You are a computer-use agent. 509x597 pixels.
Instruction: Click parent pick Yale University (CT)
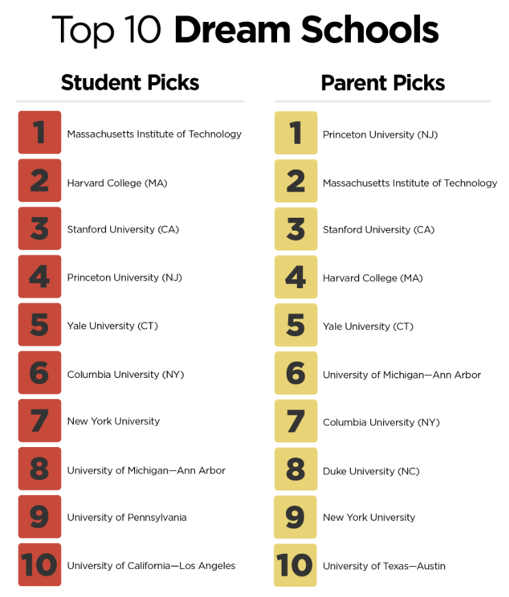coord(368,327)
